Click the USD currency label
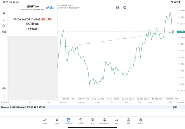This screenshot has width=185, height=129. coord(175,107)
